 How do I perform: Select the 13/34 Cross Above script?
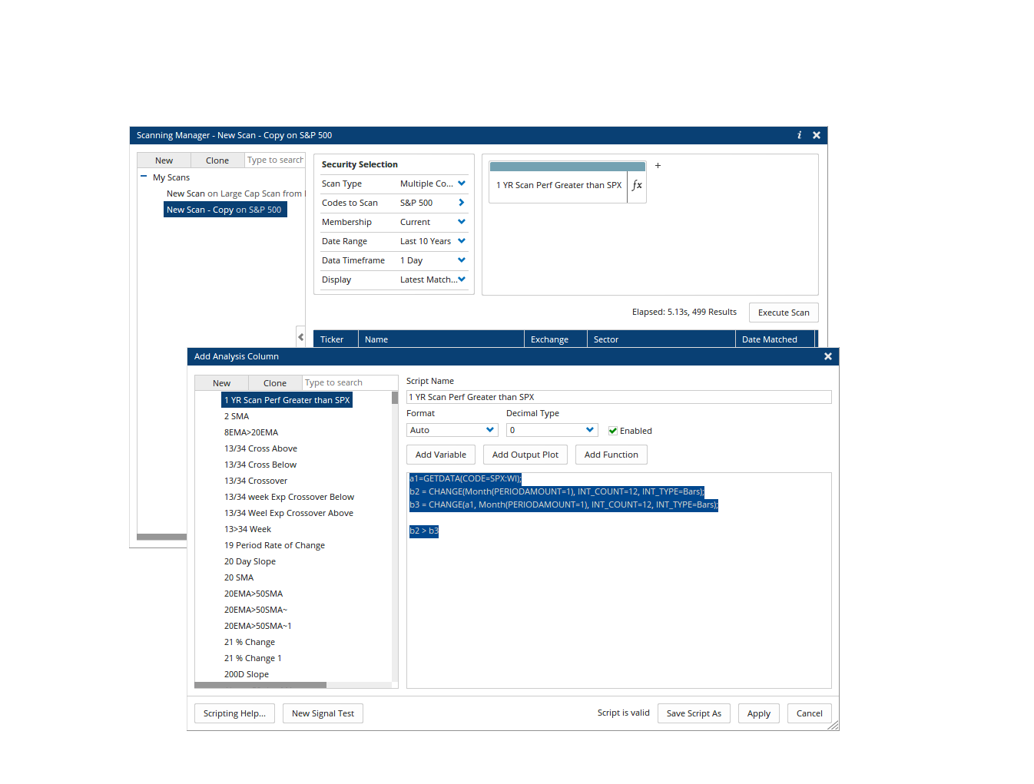[260, 448]
